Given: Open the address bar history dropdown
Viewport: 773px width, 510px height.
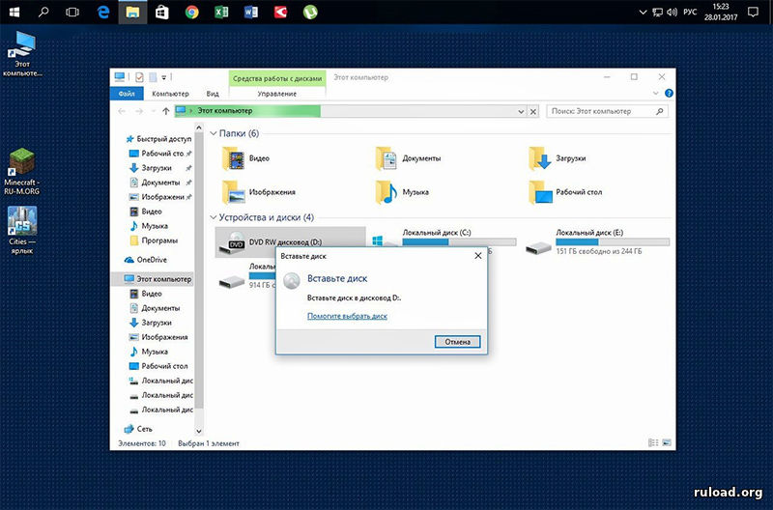Looking at the screenshot, I should tap(521, 112).
